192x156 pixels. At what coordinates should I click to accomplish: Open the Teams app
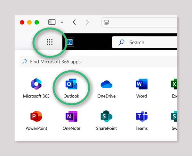[x=141, y=121]
